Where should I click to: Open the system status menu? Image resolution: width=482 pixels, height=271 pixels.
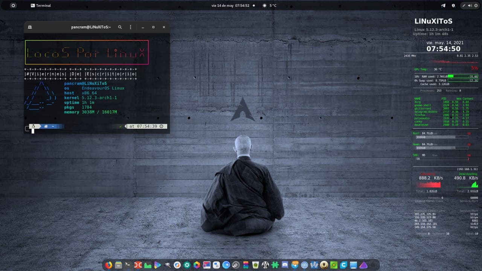tap(470, 6)
